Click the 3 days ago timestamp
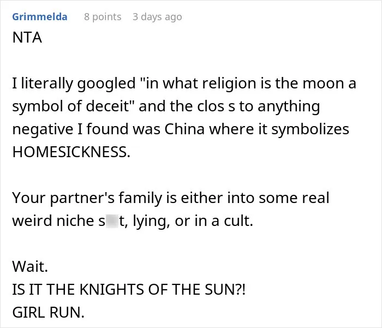Screen dimensions: 382x328 click(157, 17)
